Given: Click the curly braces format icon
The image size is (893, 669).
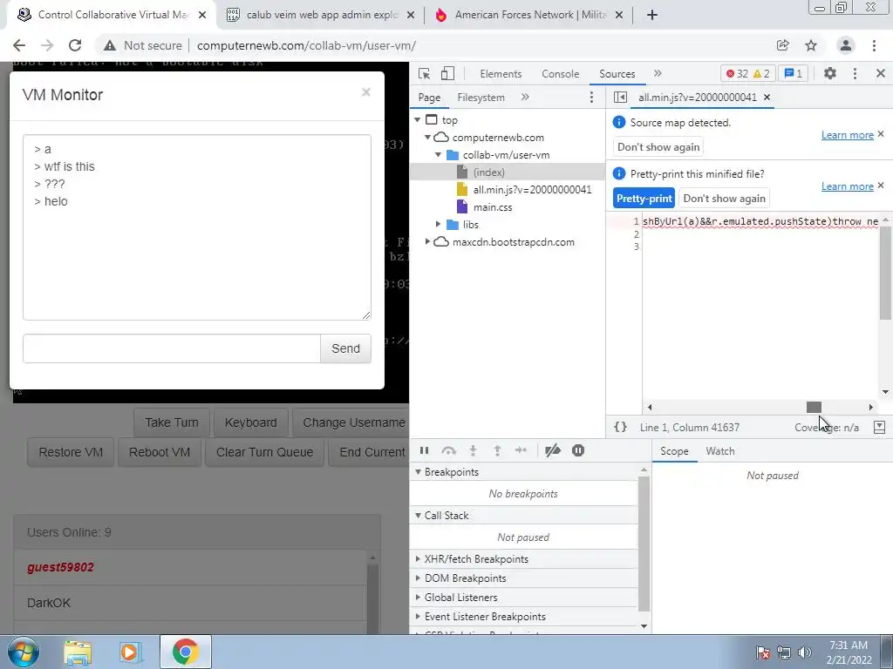Looking at the screenshot, I should coord(620,427).
